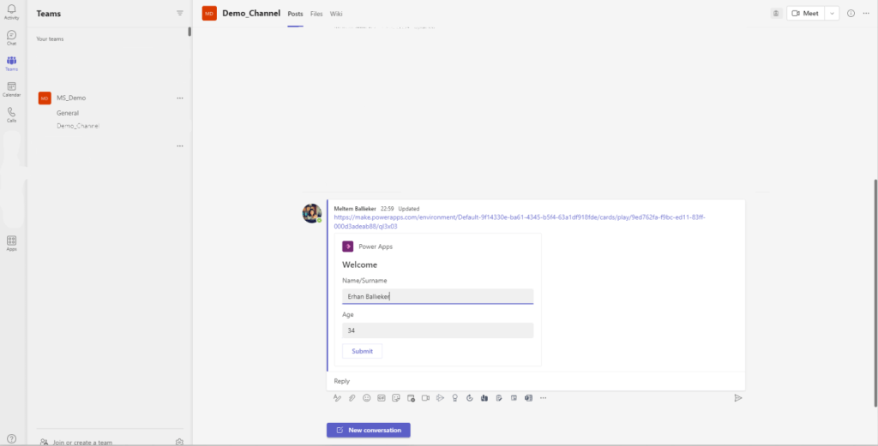This screenshot has width=878, height=446.
Task: Open channel info pane icon
Action: pos(851,14)
